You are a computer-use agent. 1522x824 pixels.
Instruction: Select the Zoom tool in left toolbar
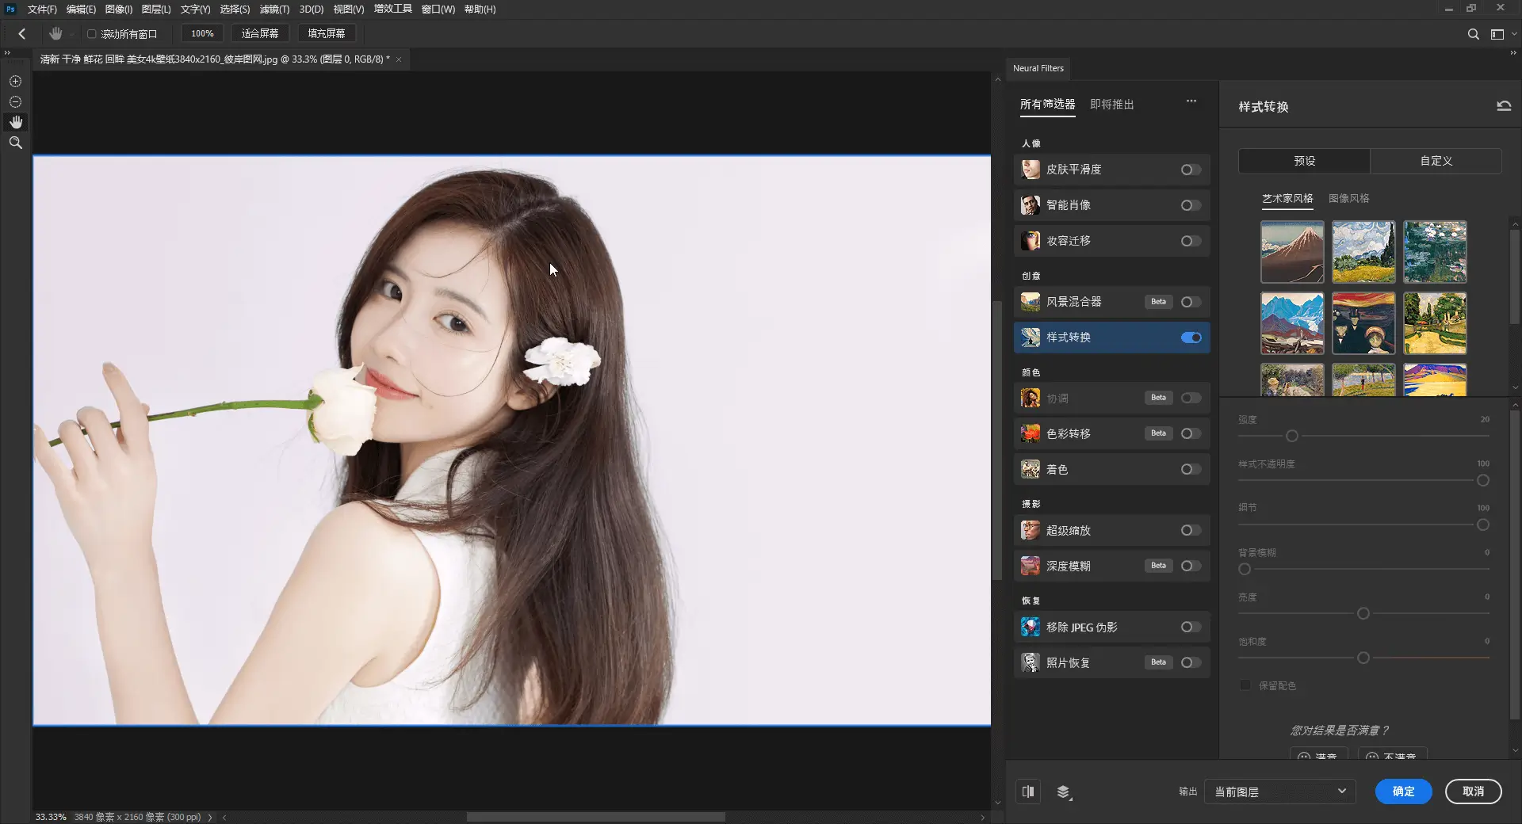[x=15, y=143]
